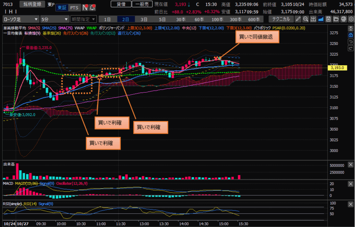This screenshot has height=227, width=355.
Task: Open the ローソク足 chart type dropdown
Action: click(20, 19)
